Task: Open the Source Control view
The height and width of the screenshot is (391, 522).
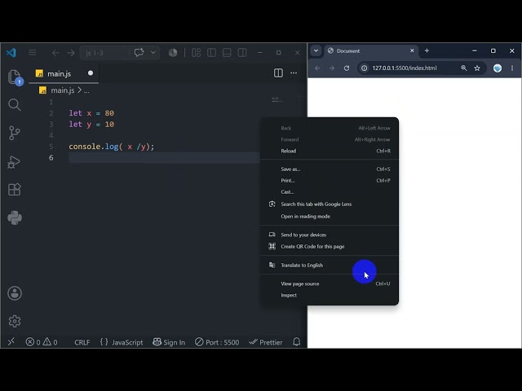Action: point(15,133)
